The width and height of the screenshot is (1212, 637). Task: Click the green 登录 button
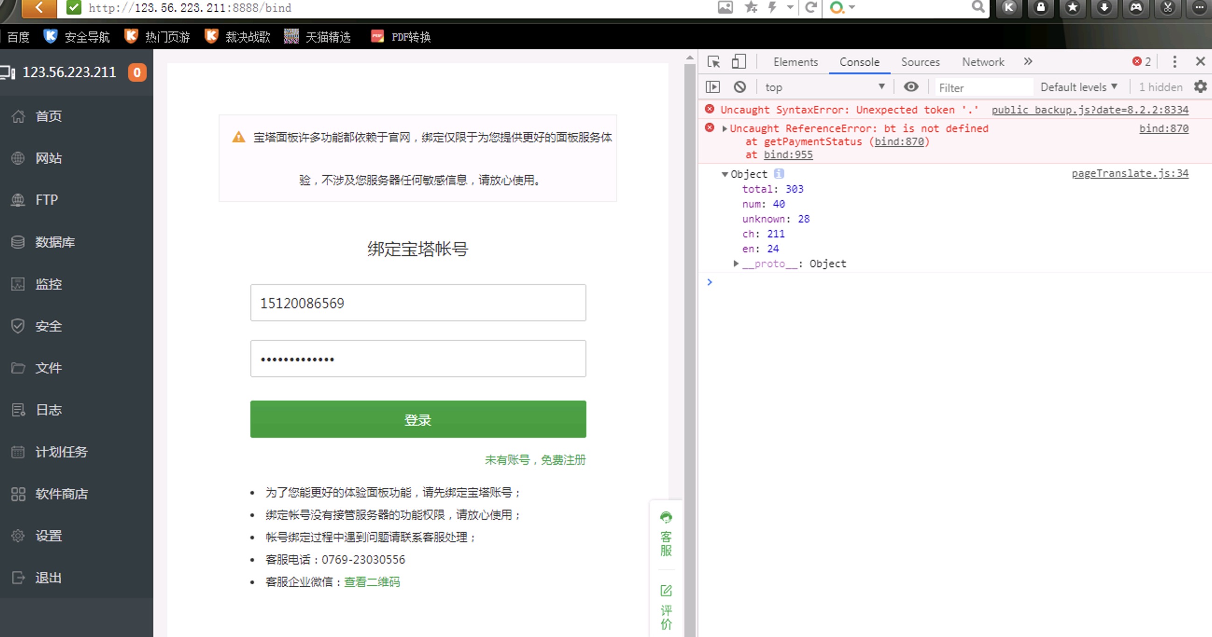418,419
